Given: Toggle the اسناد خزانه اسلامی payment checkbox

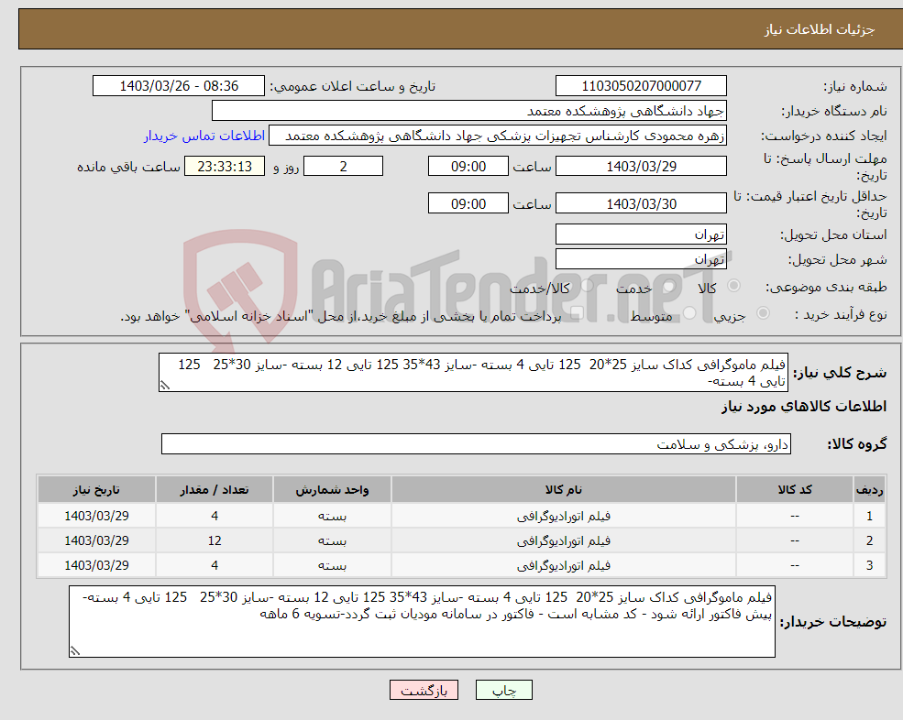Looking at the screenshot, I should click(x=577, y=313).
